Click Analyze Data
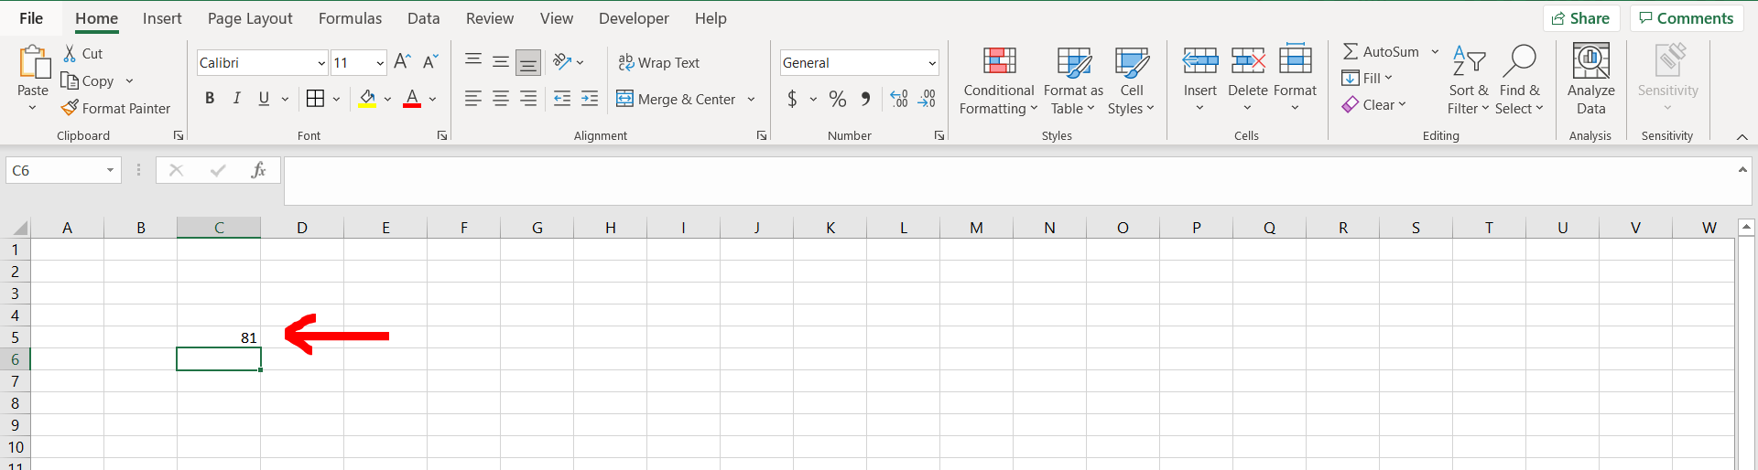This screenshot has width=1758, height=470. 1590,80
